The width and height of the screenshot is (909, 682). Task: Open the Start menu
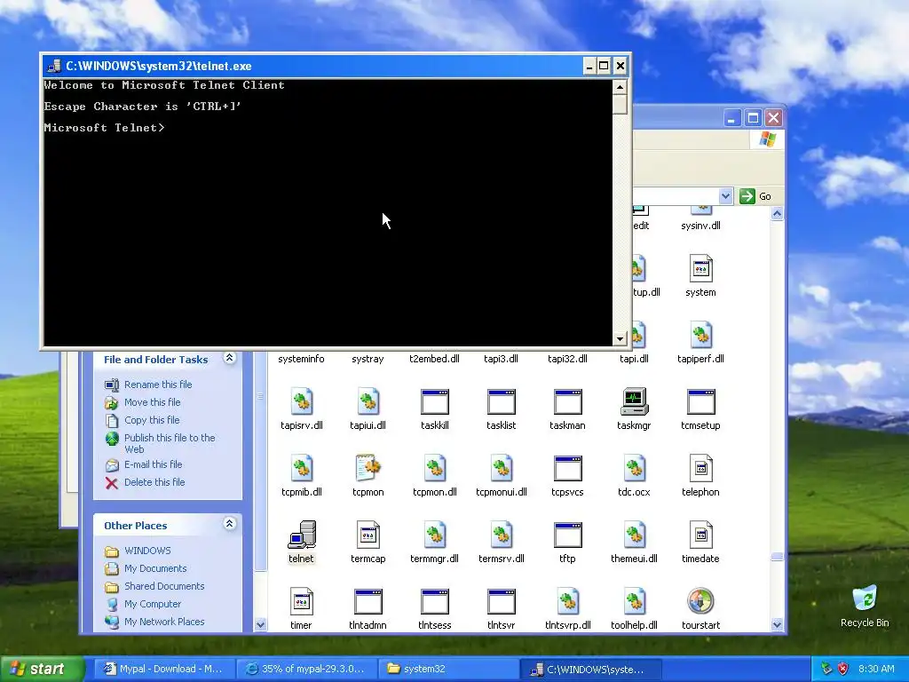click(41, 669)
